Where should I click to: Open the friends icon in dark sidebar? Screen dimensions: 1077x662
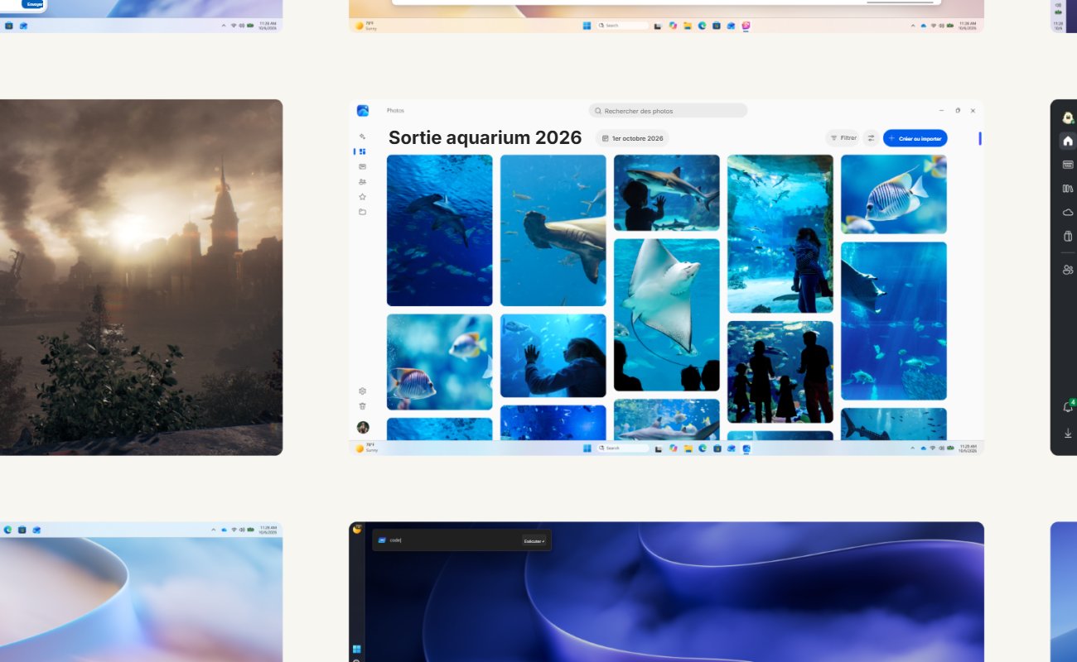tap(1068, 270)
